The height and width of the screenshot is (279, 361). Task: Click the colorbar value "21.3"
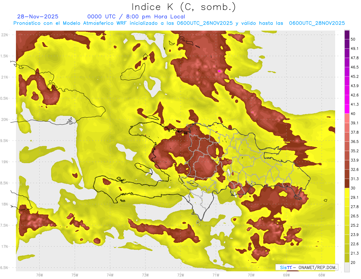[355, 253]
